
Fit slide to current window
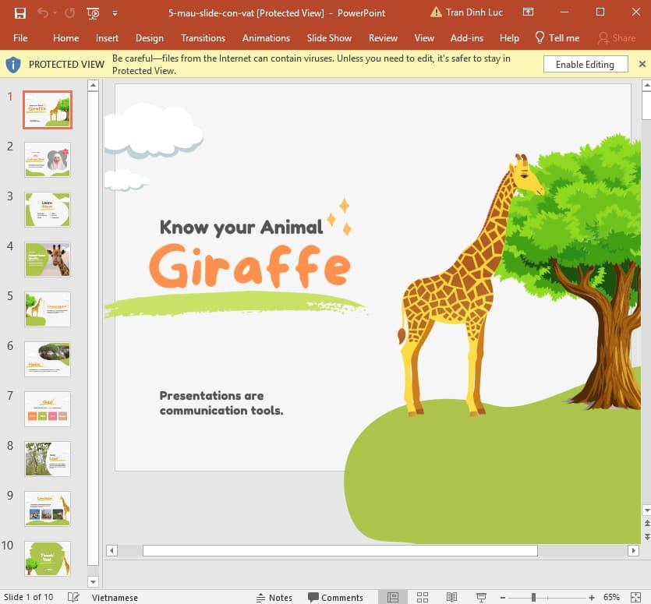click(x=636, y=597)
